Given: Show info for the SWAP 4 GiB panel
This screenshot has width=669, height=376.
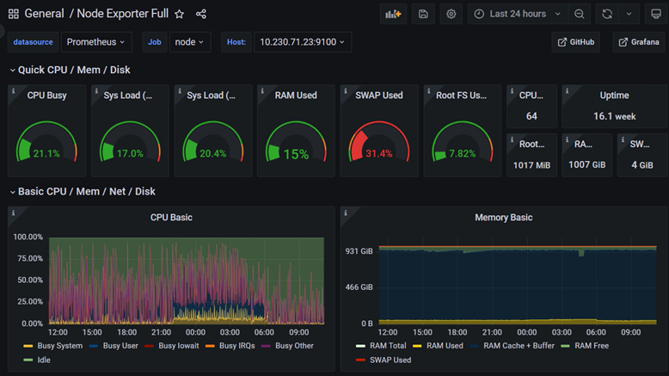Looking at the screenshot, I should [623, 139].
